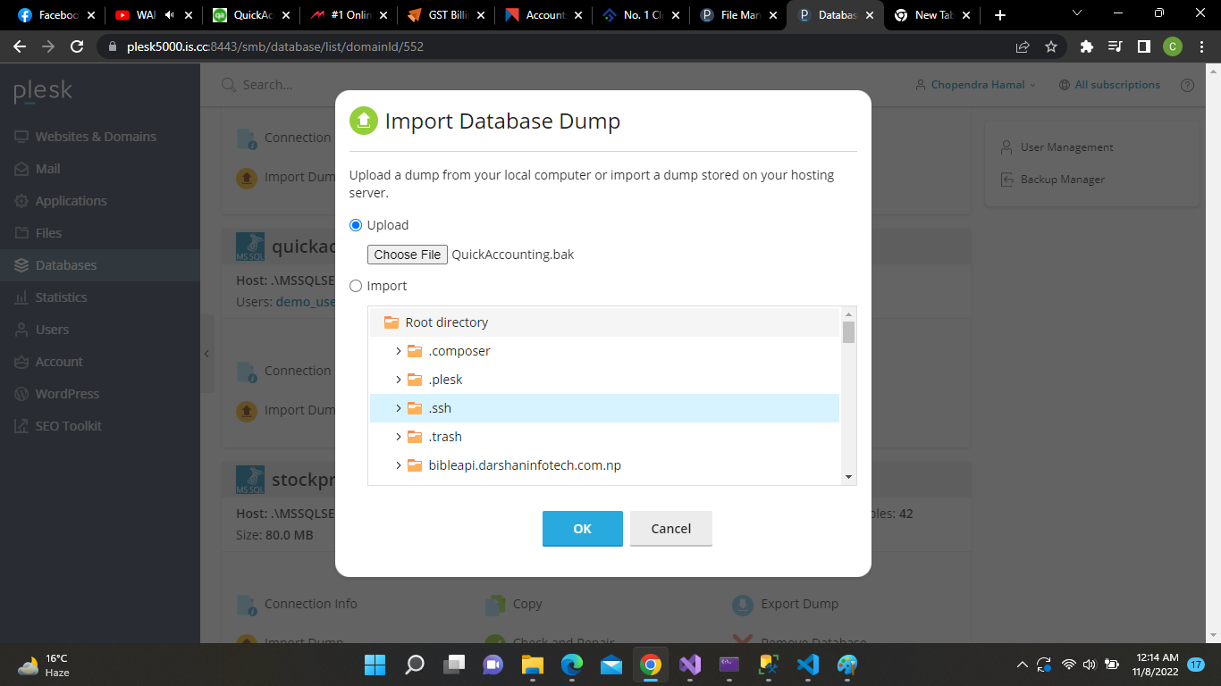Select the .ssh folder in tree
Screen dimensions: 1221x686
click(440, 408)
